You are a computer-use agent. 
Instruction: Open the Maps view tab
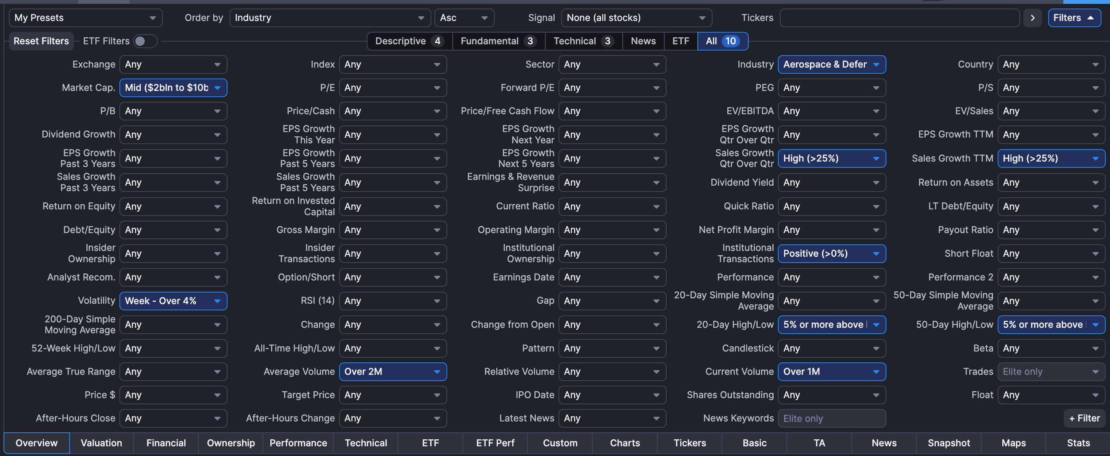1013,443
